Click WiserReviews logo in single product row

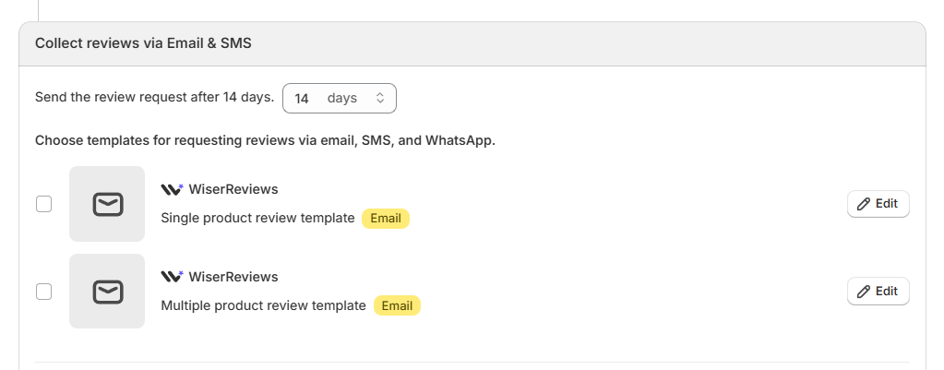point(172,189)
